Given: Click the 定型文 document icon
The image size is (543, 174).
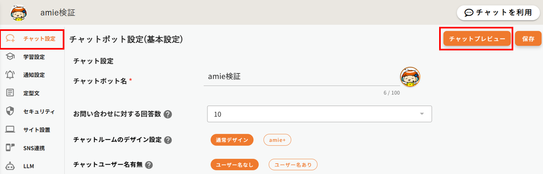Looking at the screenshot, I should pyautogui.click(x=10, y=93).
